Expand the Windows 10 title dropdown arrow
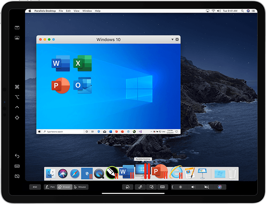The width and height of the screenshot is (266, 204). [172, 40]
